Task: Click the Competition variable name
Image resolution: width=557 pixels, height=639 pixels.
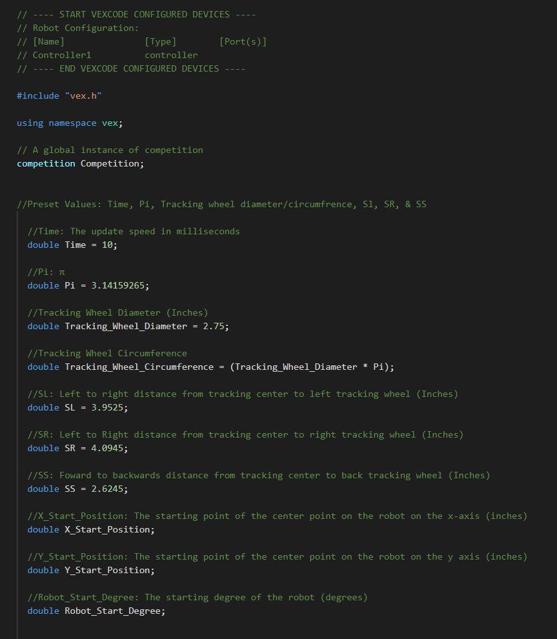Action: (x=110, y=164)
